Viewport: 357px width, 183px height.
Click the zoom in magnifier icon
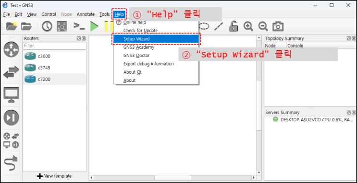[248, 26]
